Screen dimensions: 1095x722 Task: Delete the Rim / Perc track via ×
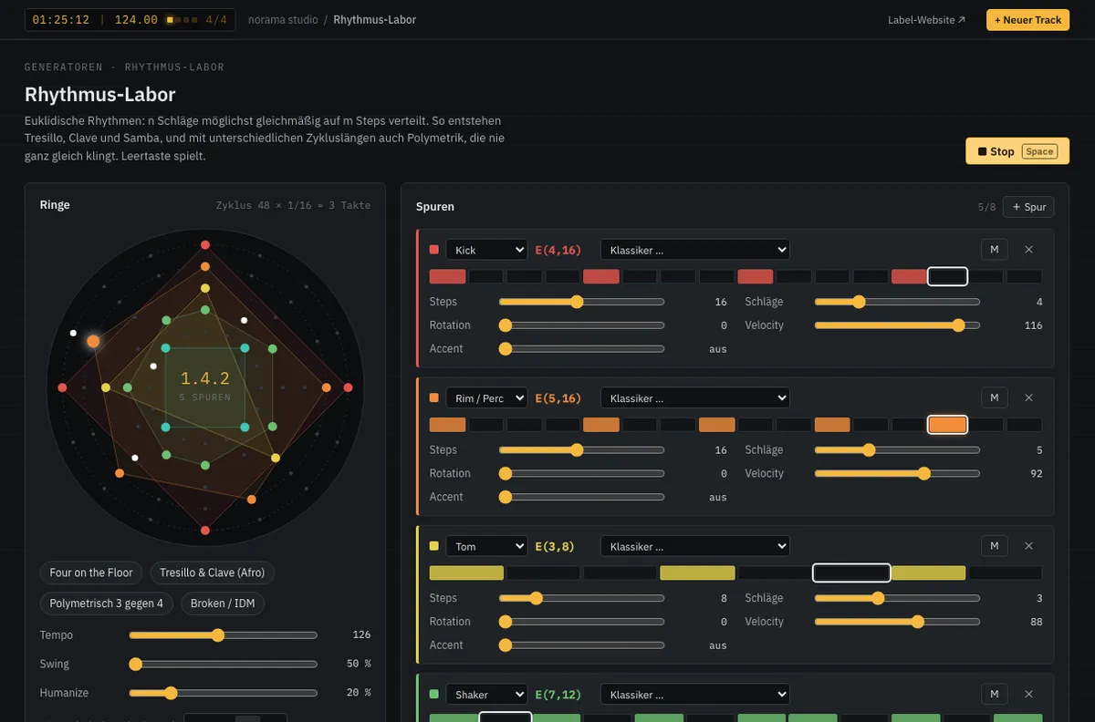coord(1028,397)
